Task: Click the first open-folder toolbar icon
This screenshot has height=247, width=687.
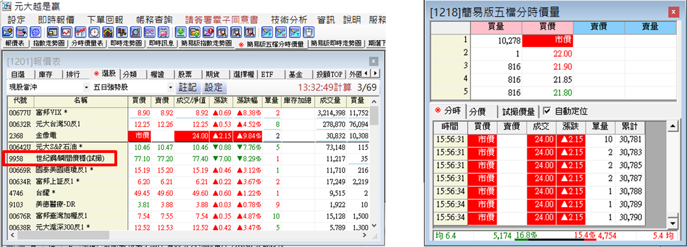Action: tap(8, 32)
